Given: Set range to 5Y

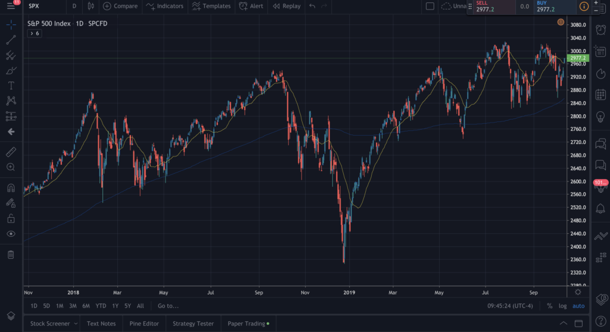Looking at the screenshot, I should pyautogui.click(x=127, y=306).
